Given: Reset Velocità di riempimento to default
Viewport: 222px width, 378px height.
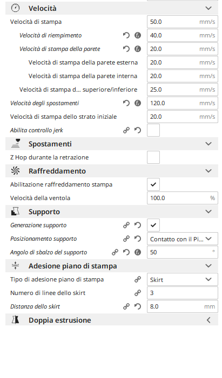Looking at the screenshot, I should point(126,35).
